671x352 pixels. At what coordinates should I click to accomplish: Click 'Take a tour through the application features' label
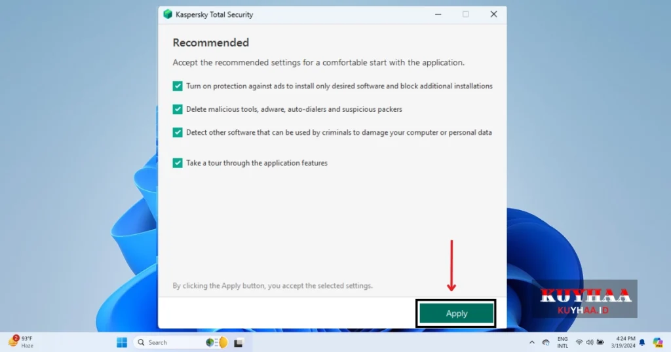coord(257,163)
